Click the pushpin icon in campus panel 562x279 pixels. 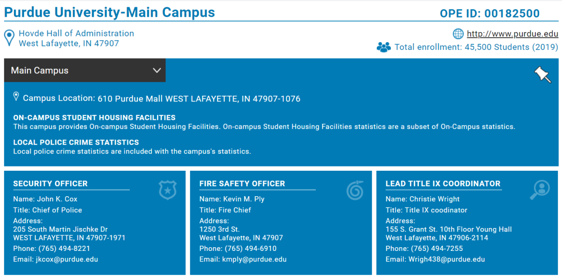click(542, 75)
